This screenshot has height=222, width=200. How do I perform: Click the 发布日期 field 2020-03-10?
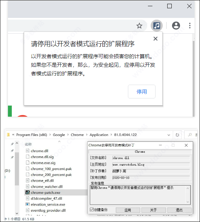pos(151,178)
